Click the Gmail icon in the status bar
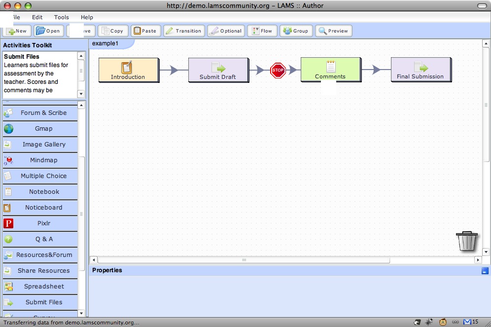Screen dimensions: 491x327 pyautogui.click(x=467, y=322)
